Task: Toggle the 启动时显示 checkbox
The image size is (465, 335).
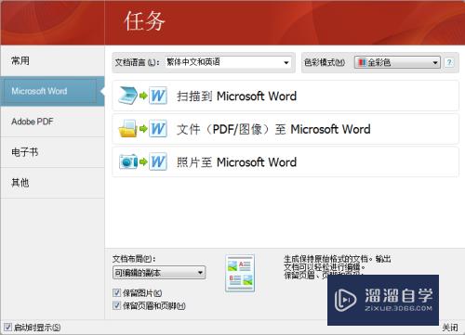Action: pos(7,327)
